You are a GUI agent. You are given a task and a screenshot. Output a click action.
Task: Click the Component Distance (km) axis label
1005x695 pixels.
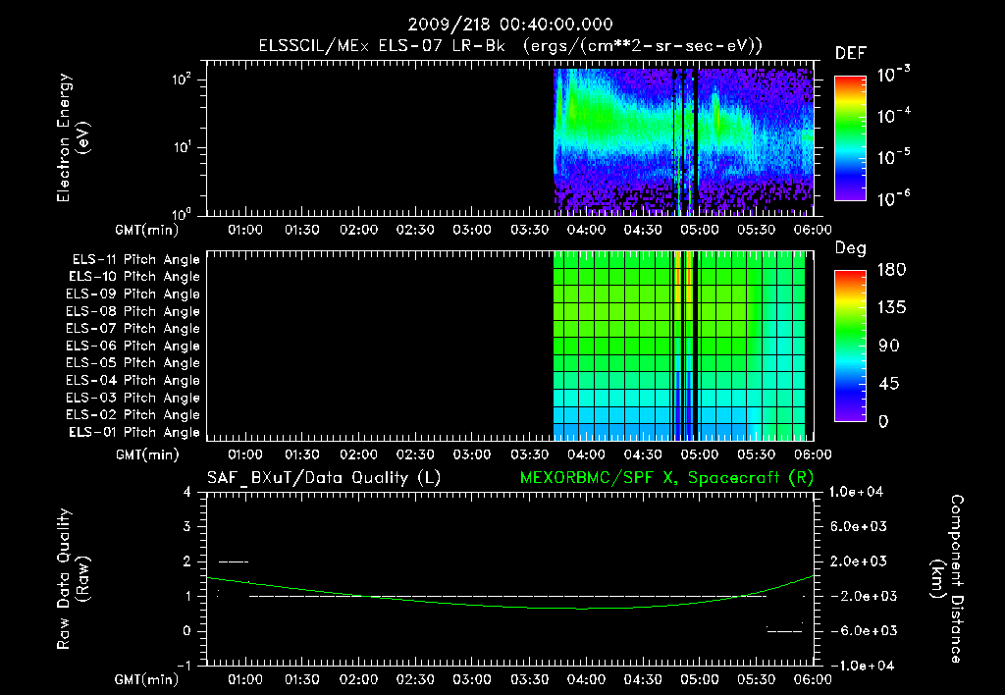[x=947, y=579]
